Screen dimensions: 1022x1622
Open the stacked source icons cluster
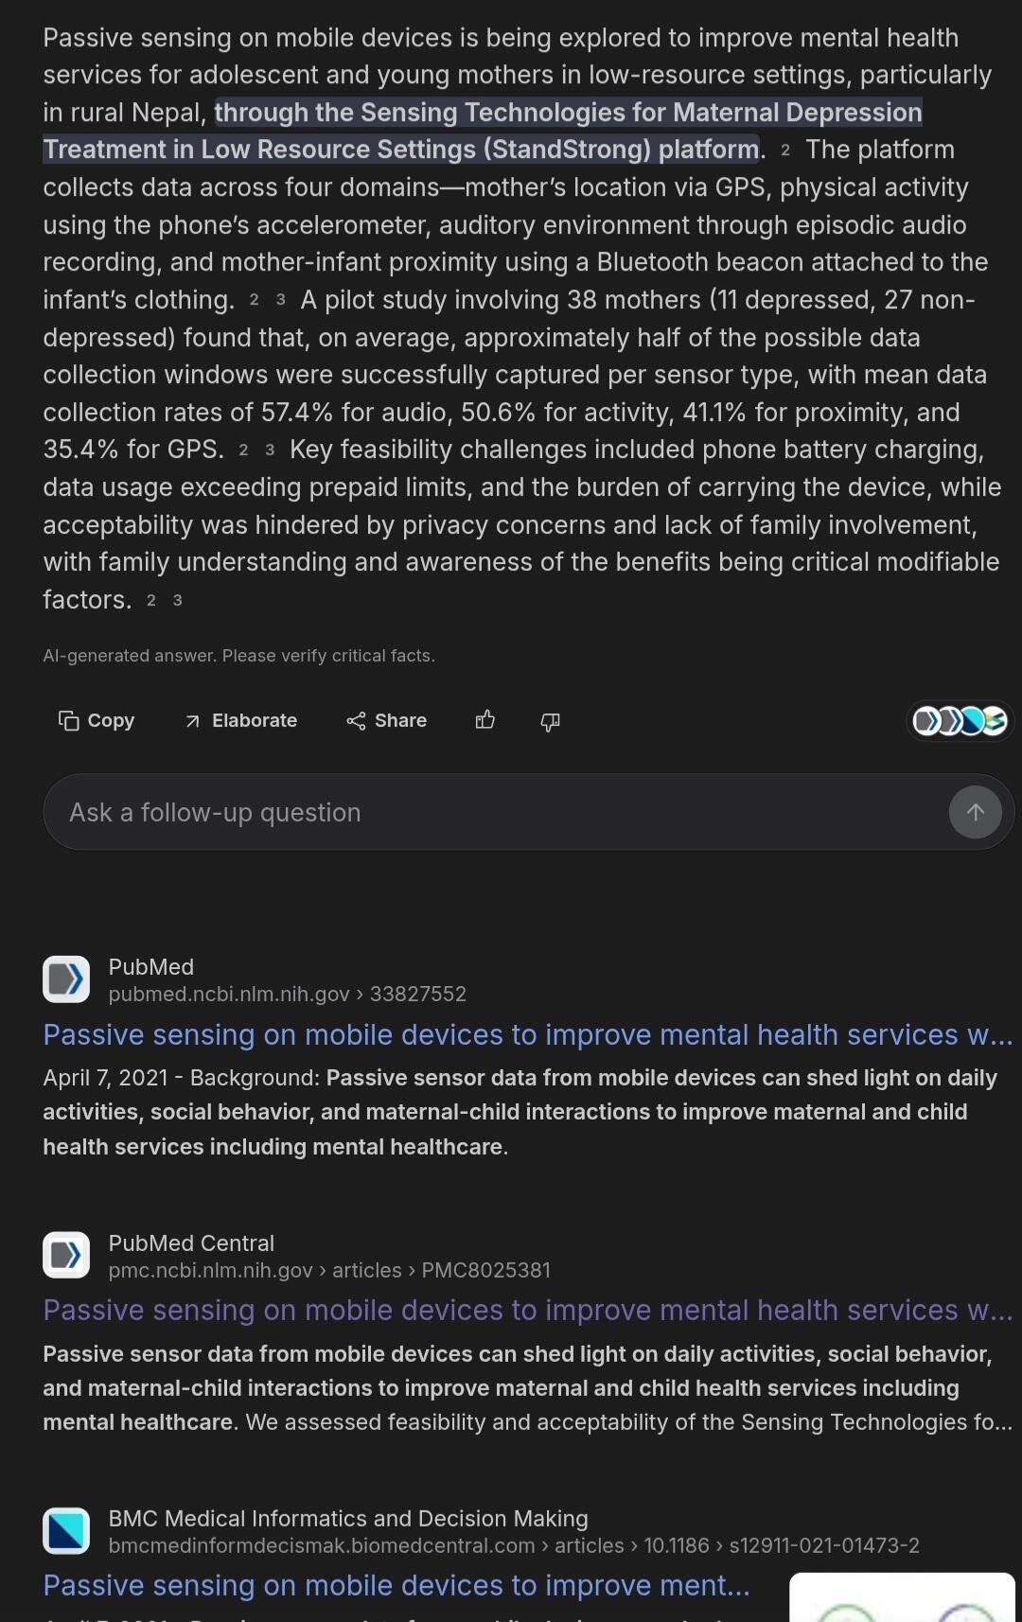pos(960,721)
